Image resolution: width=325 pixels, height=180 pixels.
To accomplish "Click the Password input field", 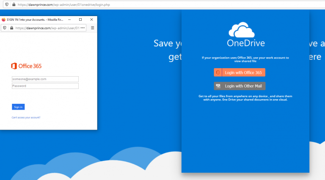I will tap(45, 86).
